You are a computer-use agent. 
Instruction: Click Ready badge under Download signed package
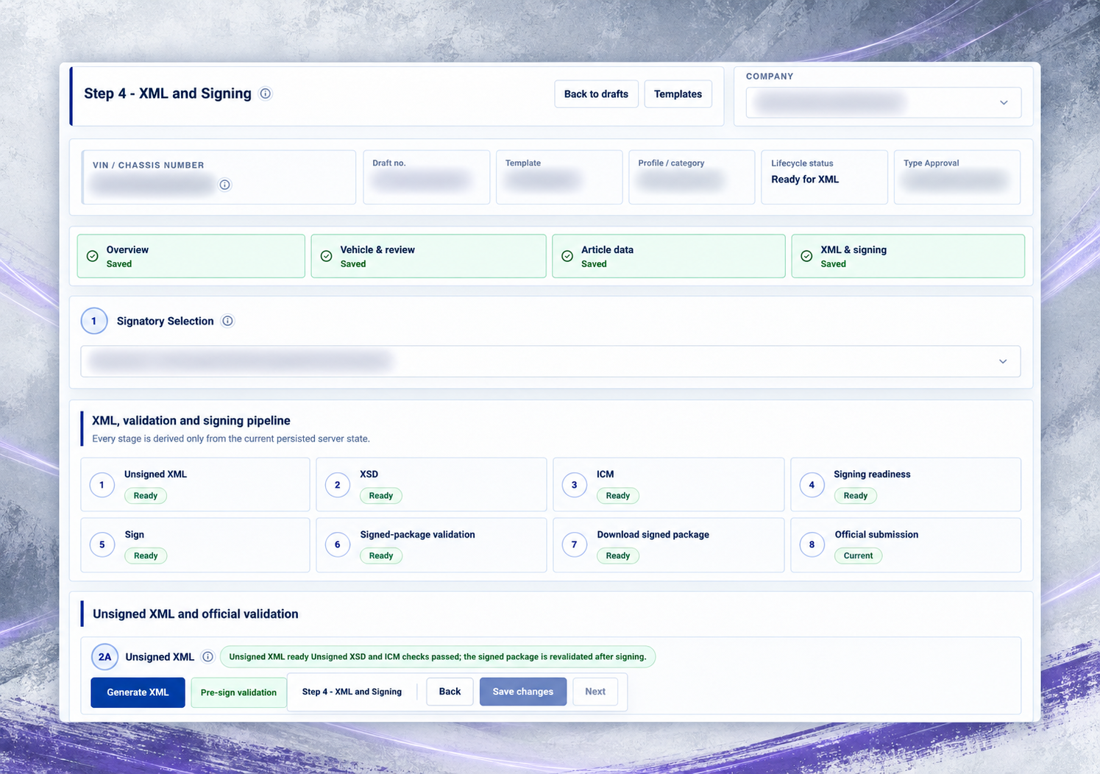tap(618, 556)
